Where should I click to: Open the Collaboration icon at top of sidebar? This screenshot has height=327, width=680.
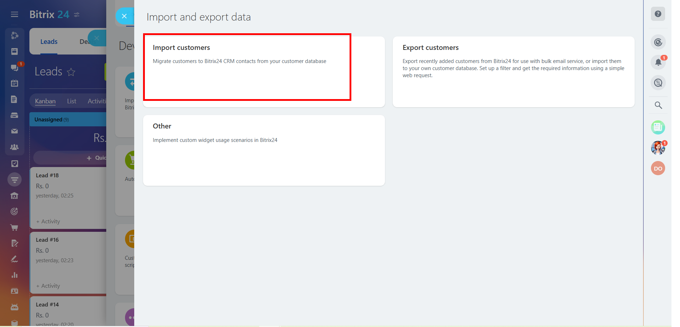click(x=15, y=35)
